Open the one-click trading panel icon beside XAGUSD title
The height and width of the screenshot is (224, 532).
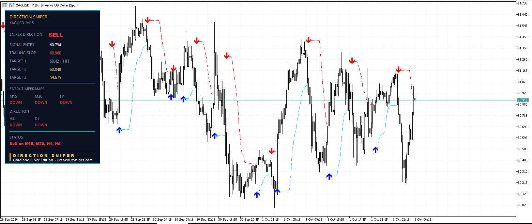click(12, 5)
